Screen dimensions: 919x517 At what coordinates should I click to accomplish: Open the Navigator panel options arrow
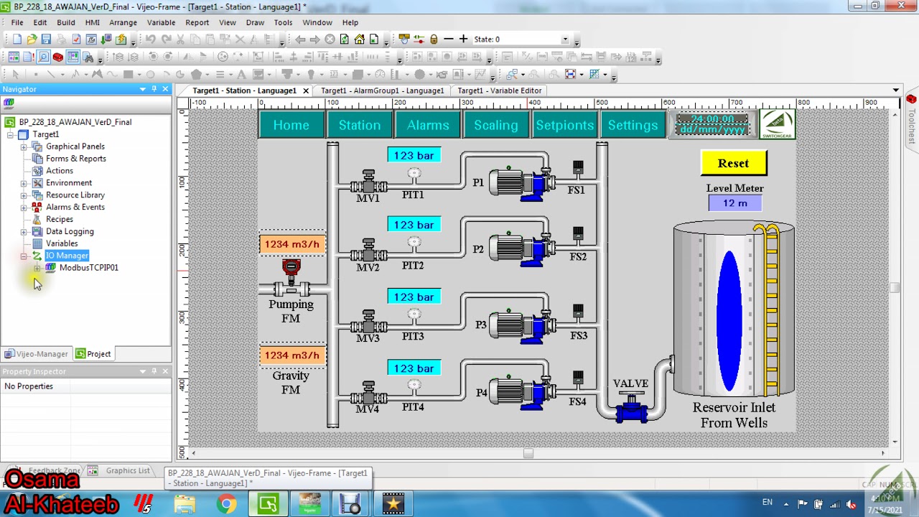[x=142, y=89]
